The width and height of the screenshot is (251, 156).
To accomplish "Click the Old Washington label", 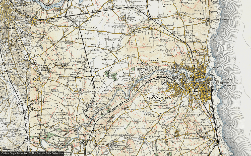I will tap(79, 88).
